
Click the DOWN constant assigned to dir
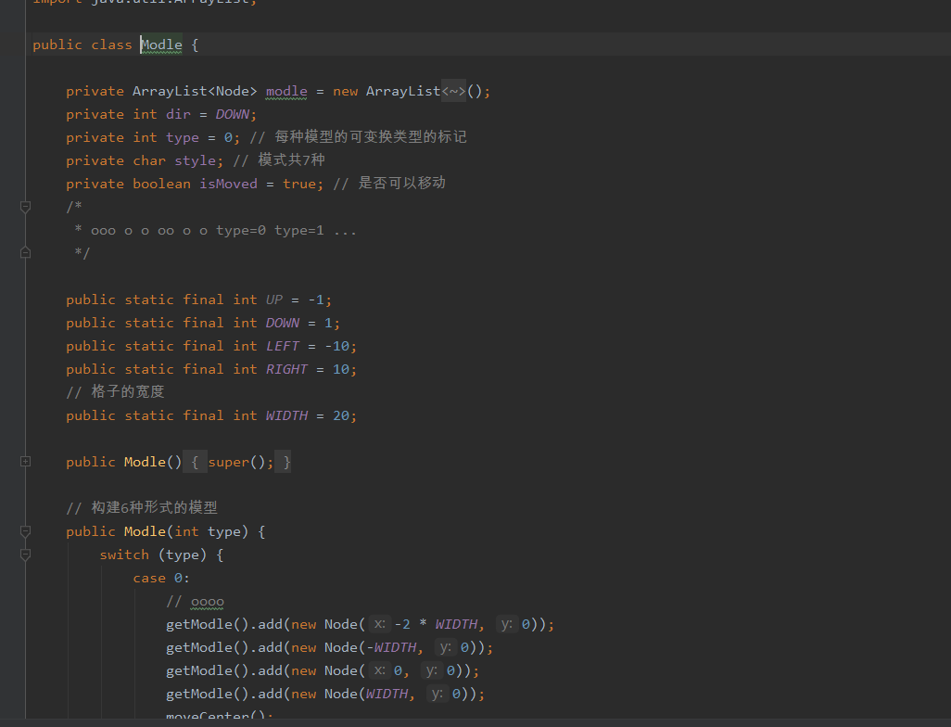[x=233, y=114]
